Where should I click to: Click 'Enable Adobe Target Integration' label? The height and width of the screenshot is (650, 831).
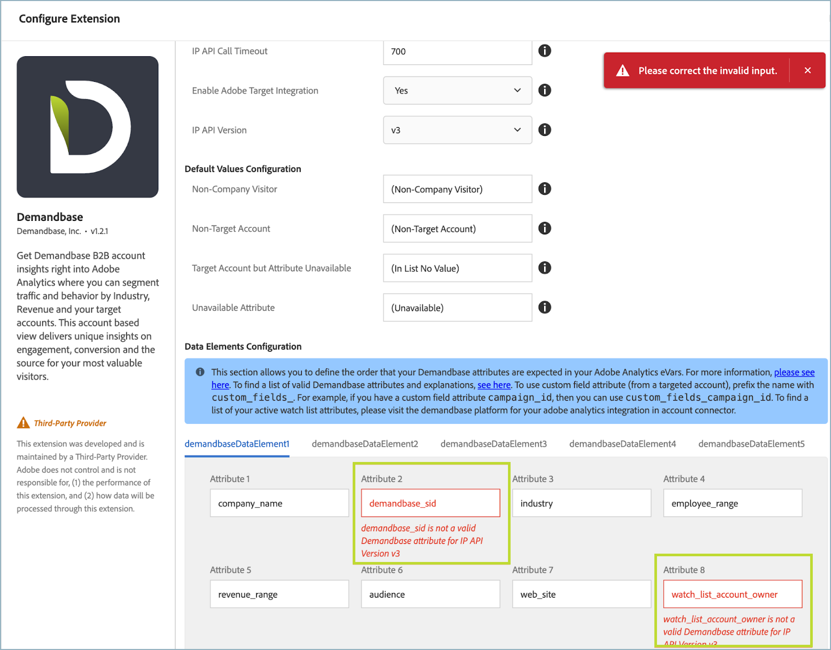pyautogui.click(x=255, y=91)
